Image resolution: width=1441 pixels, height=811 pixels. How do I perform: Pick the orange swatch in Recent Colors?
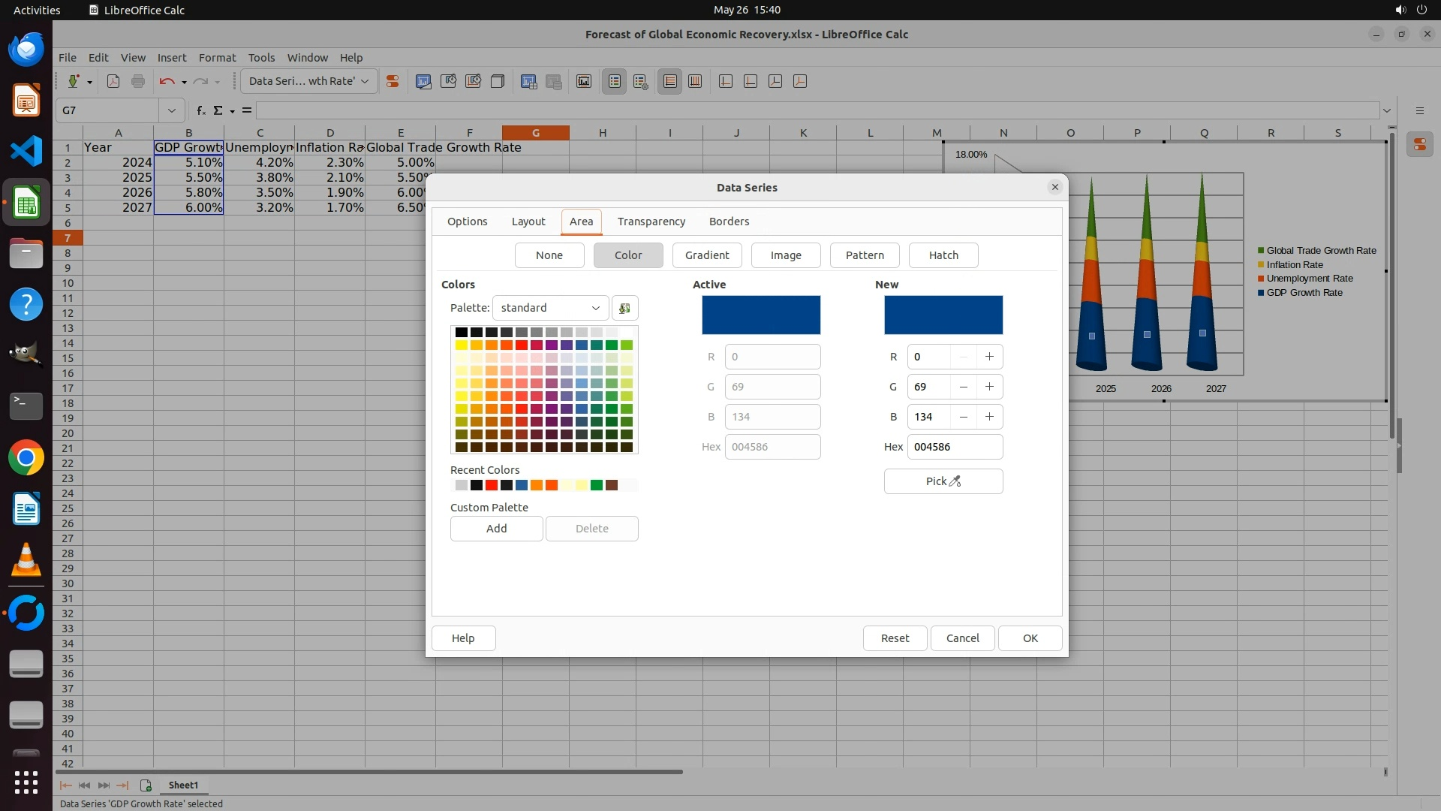click(537, 485)
